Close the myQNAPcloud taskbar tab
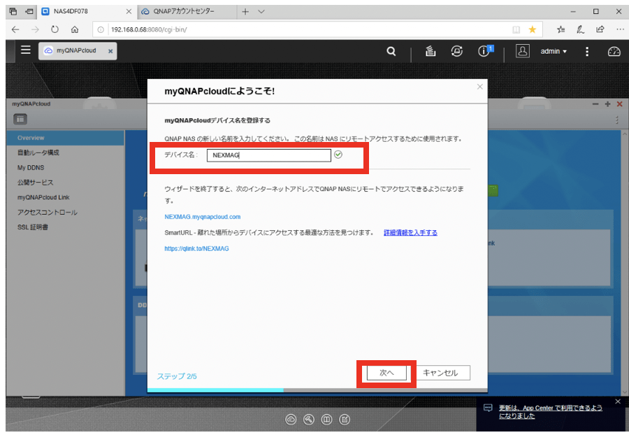Image resolution: width=629 pixels, height=435 pixels. (x=110, y=51)
